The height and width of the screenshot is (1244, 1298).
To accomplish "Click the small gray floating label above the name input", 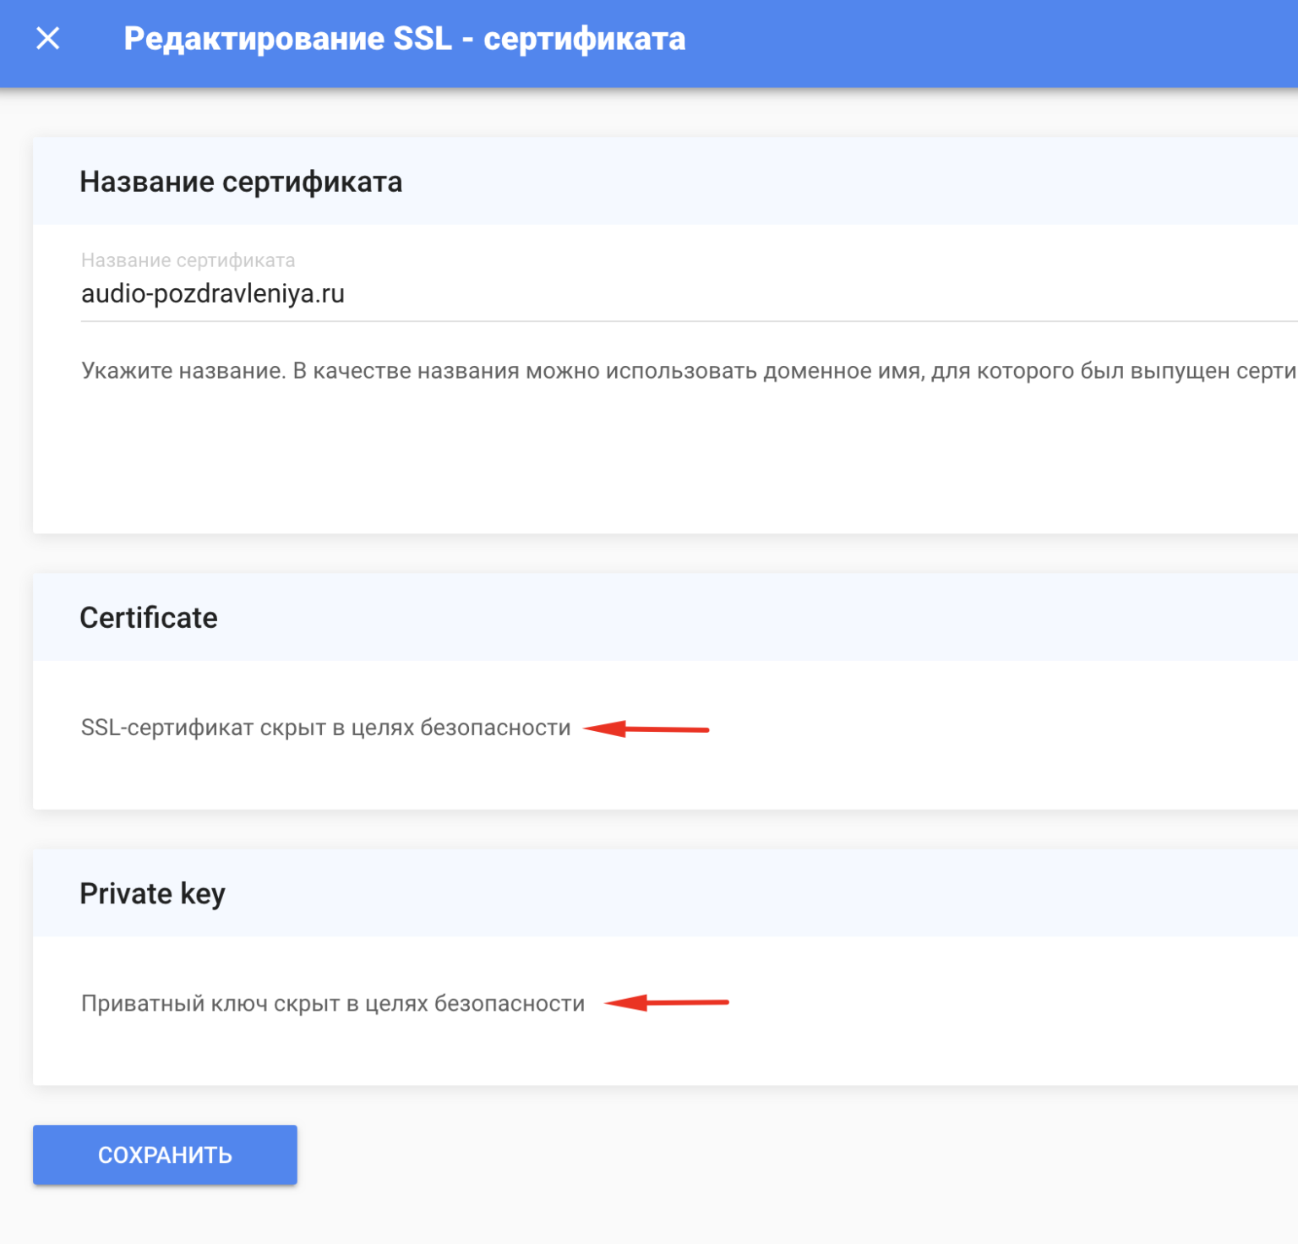I will tap(188, 260).
